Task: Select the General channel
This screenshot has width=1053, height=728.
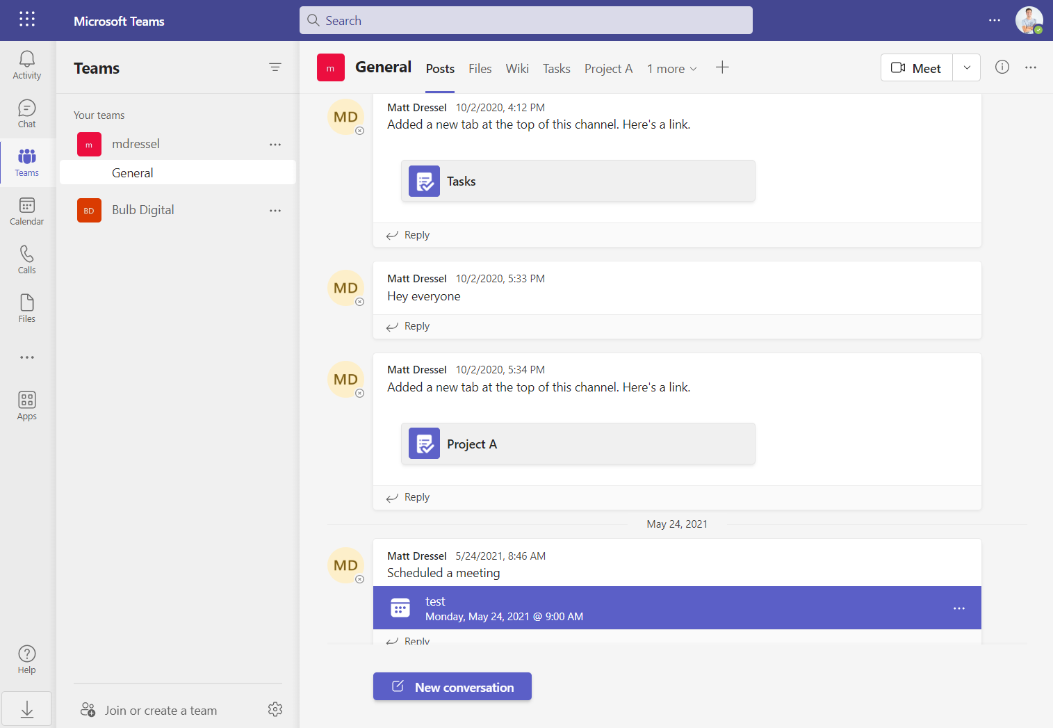Action: pos(178,172)
